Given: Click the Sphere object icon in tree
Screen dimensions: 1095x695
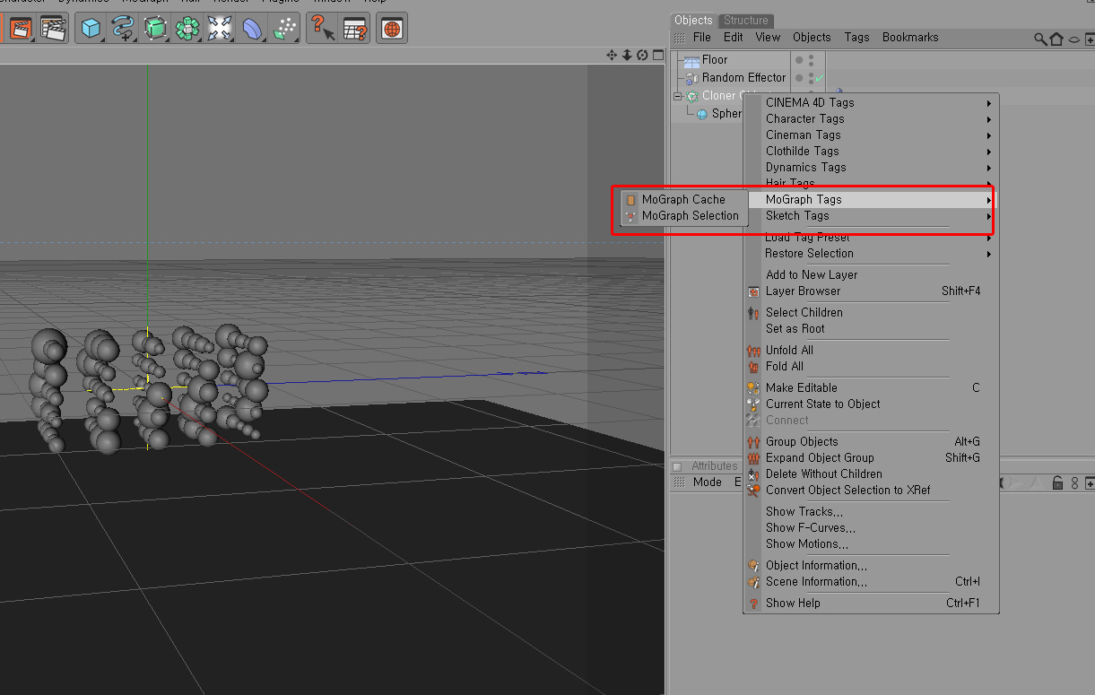Looking at the screenshot, I should (702, 114).
